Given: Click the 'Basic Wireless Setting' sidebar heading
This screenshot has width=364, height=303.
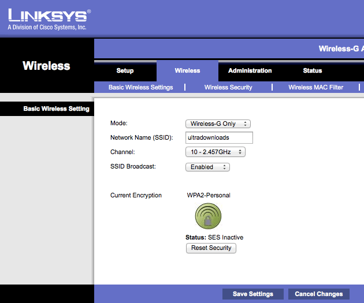Looking at the screenshot, I should (x=57, y=109).
